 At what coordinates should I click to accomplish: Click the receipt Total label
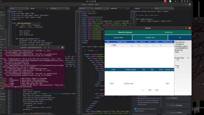pyautogui.click(x=177, y=66)
